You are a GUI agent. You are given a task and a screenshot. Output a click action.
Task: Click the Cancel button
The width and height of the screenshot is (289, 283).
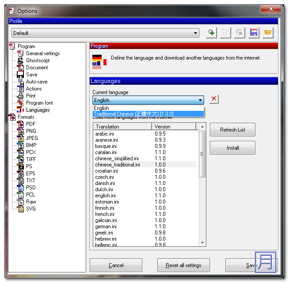116,265
